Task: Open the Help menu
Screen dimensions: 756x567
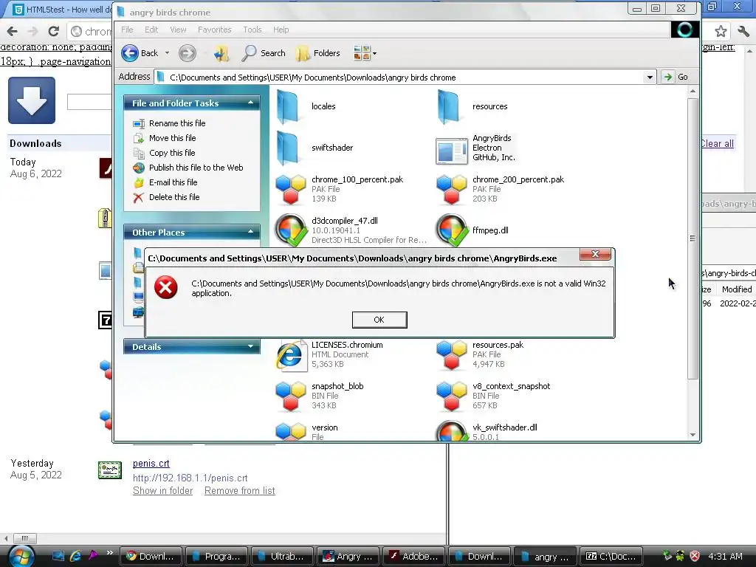Action: 281,30
